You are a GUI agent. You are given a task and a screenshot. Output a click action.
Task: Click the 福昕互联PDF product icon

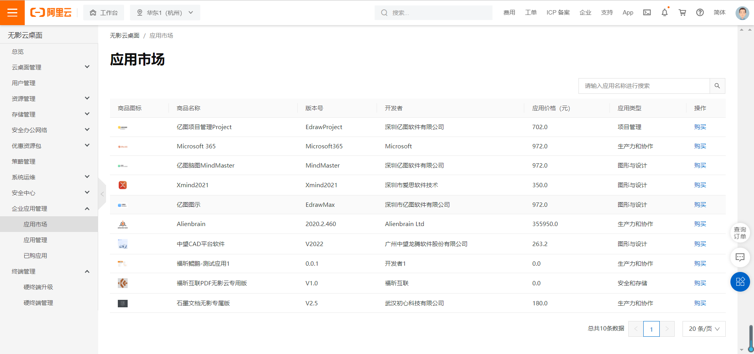click(123, 283)
